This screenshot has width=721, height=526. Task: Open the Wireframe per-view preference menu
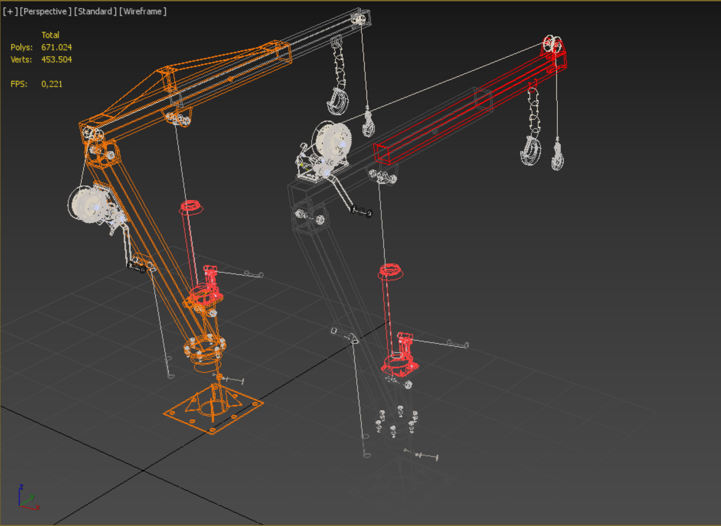pos(142,12)
